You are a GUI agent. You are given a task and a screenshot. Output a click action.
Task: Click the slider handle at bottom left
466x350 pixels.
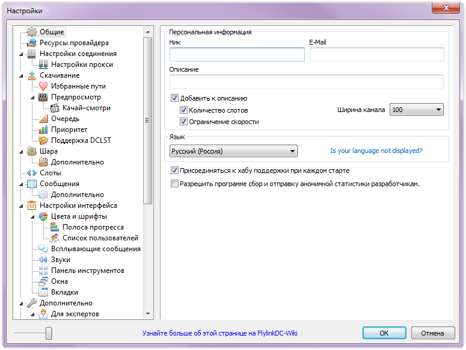click(x=49, y=333)
